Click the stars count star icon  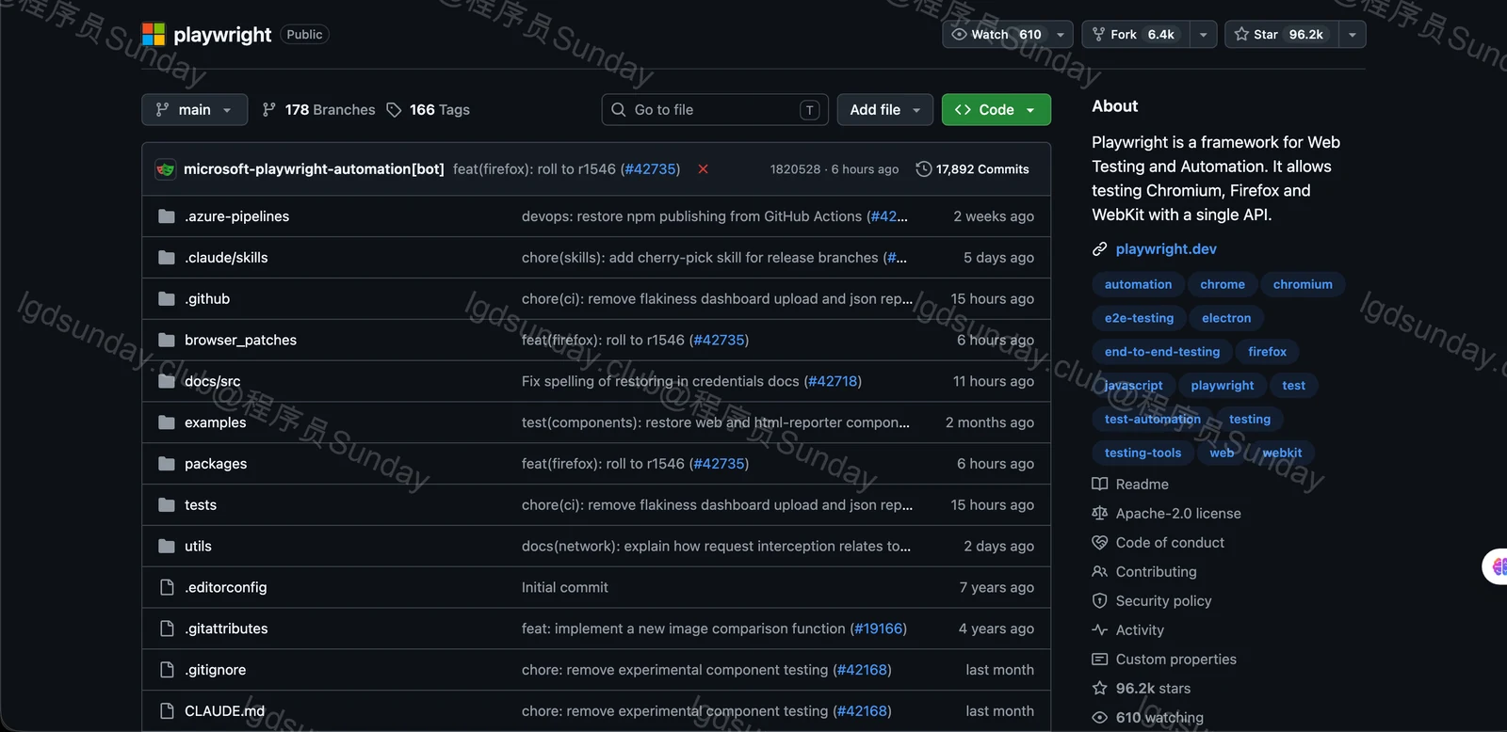coord(1099,689)
